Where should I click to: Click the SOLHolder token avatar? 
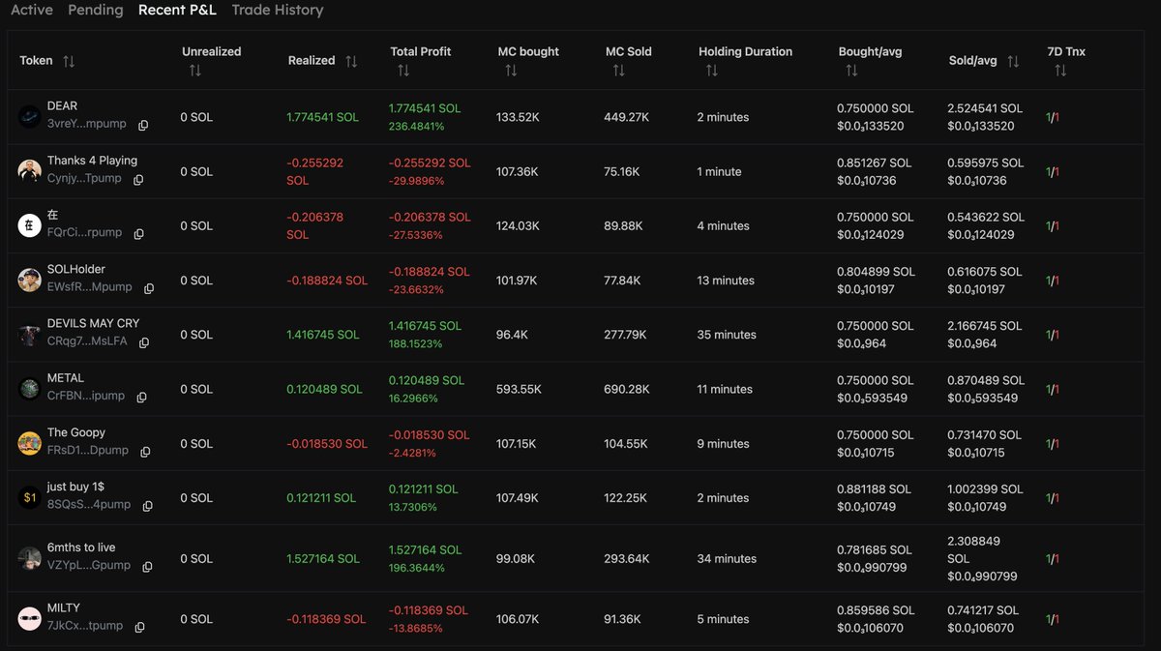tap(29, 281)
